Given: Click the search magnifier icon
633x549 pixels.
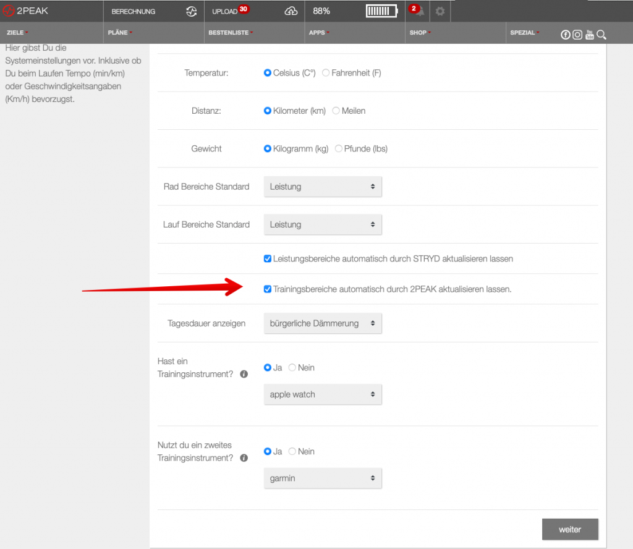Looking at the screenshot, I should 601,35.
